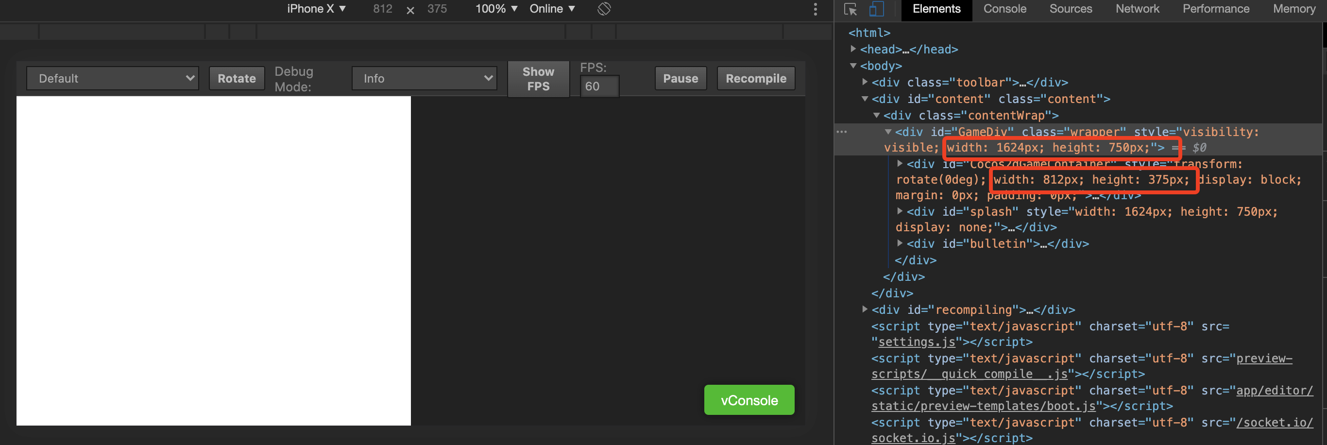
Task: Click the ellipsis actions icon beside GameDiv
Action: [842, 132]
